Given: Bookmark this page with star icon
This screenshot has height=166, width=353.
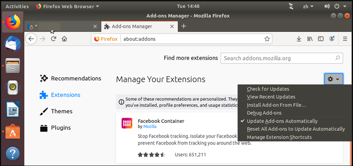Looking at the screenshot, I should pos(267,39).
